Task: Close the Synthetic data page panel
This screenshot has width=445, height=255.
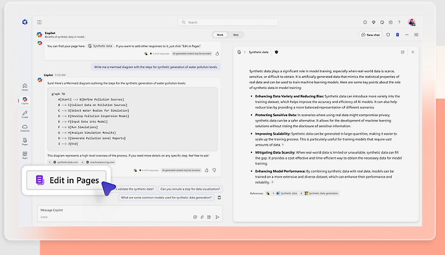Action: coord(413,52)
